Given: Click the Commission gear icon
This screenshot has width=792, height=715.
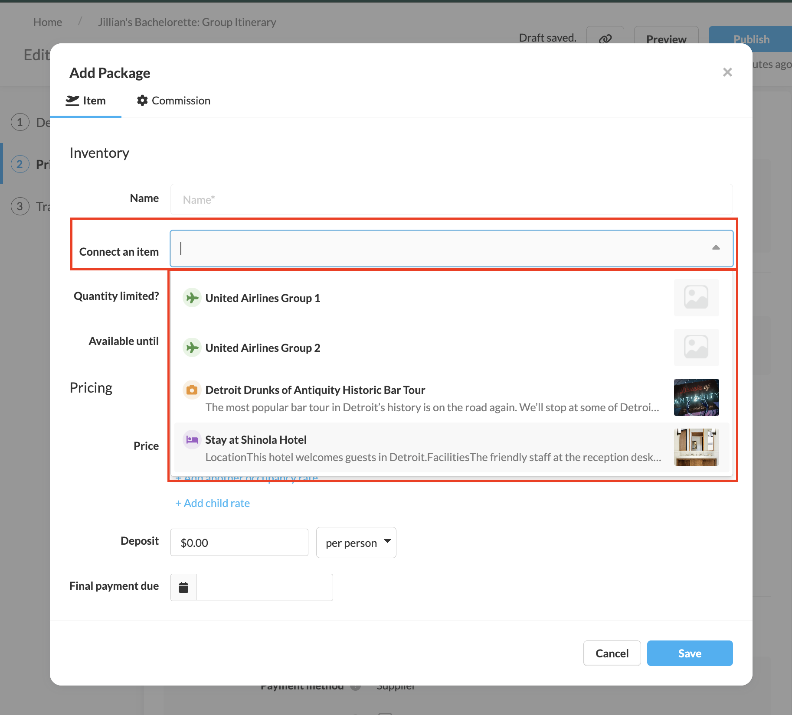Looking at the screenshot, I should coord(142,101).
